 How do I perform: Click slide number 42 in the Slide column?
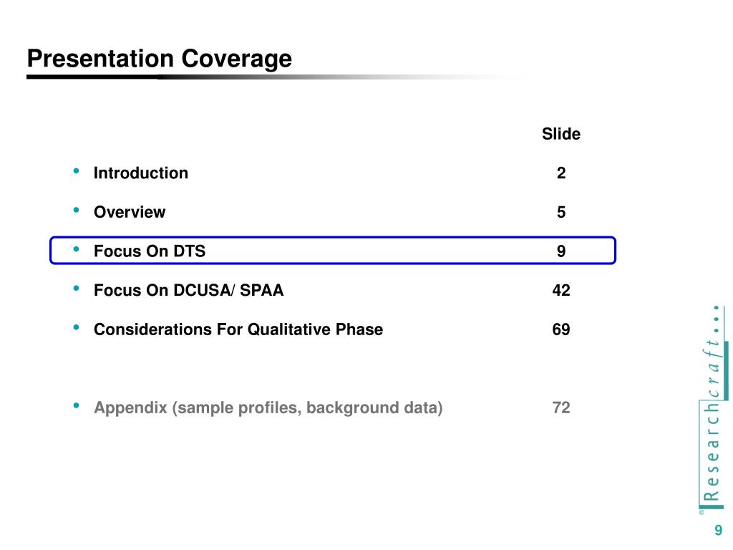pos(561,291)
